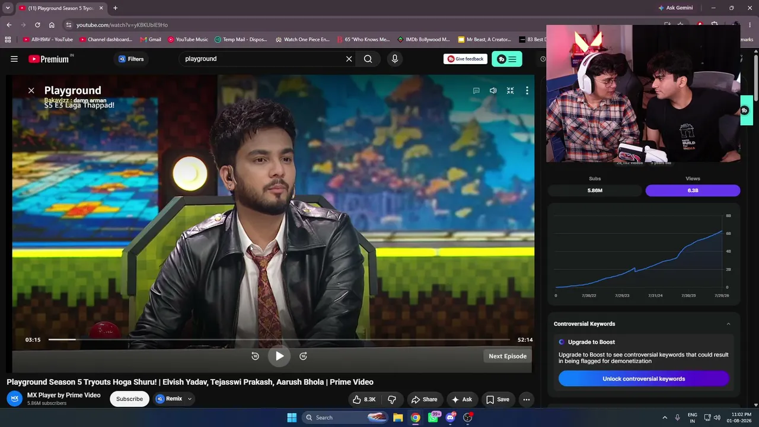This screenshot has height=427, width=759.
Task: Run search with the magnifier button
Action: (368, 59)
